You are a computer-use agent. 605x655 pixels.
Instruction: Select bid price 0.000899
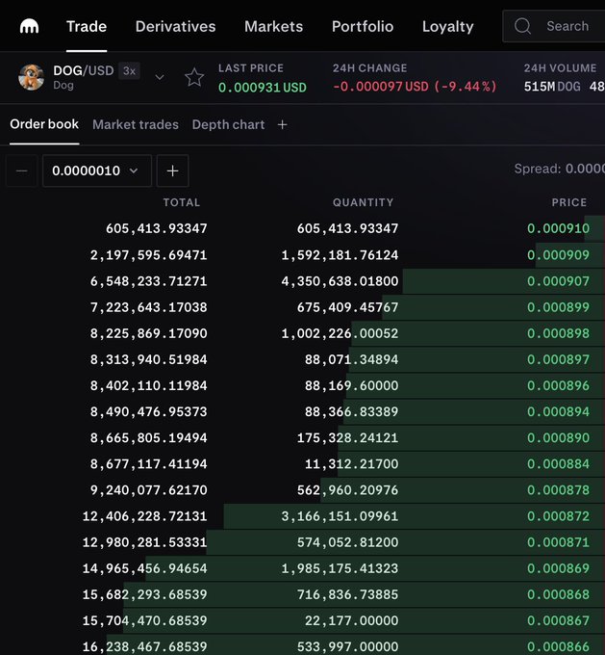pos(558,307)
